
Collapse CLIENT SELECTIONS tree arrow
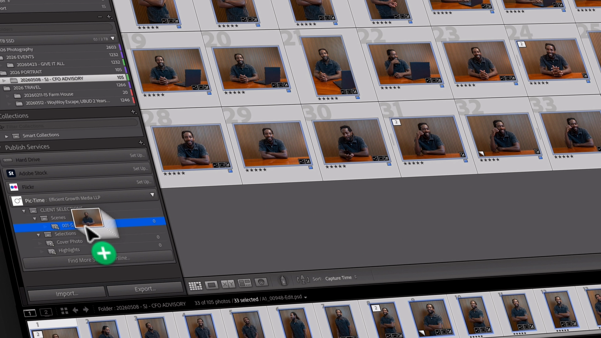point(23,211)
